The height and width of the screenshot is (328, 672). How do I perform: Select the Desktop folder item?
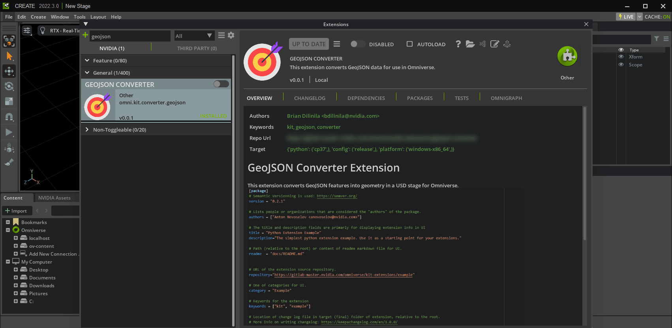[x=39, y=270]
